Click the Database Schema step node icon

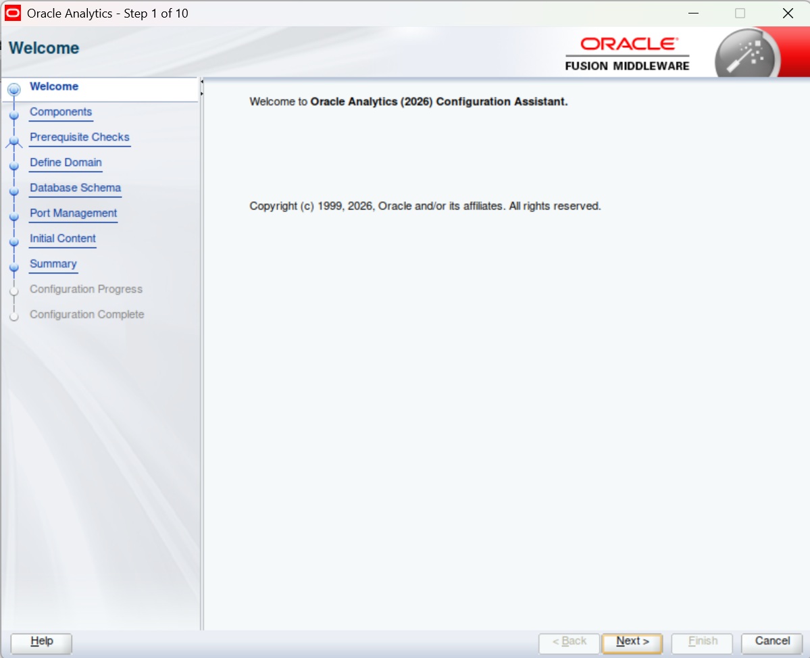pos(14,191)
